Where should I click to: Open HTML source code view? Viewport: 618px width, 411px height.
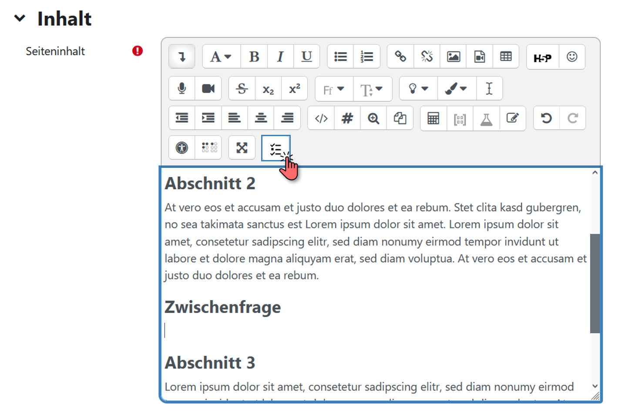point(321,118)
